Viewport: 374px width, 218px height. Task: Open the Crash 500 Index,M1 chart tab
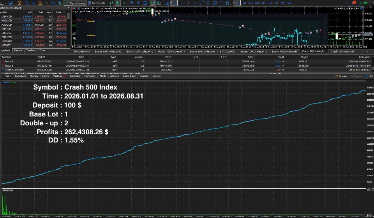click(x=314, y=51)
